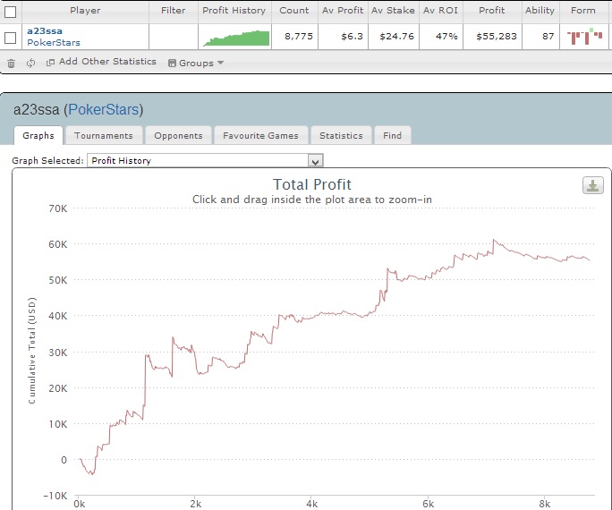Open the Graph Selected dropdown arrow
The height and width of the screenshot is (510, 612).
(x=315, y=161)
